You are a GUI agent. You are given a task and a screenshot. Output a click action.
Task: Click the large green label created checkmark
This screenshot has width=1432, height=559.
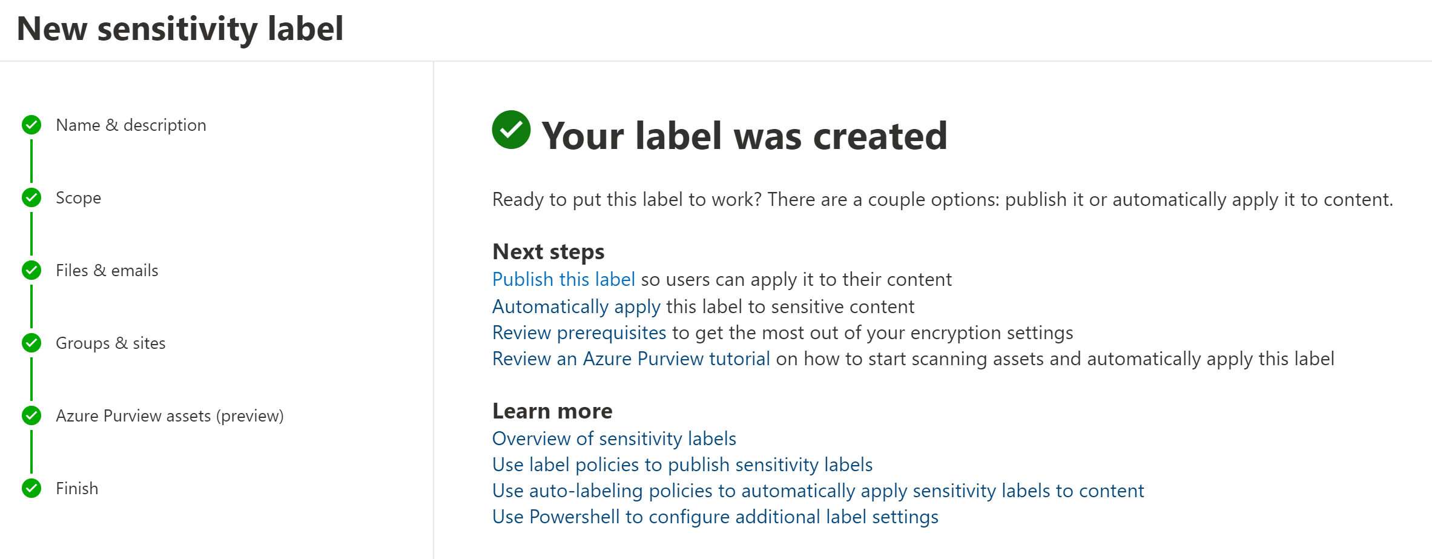511,130
